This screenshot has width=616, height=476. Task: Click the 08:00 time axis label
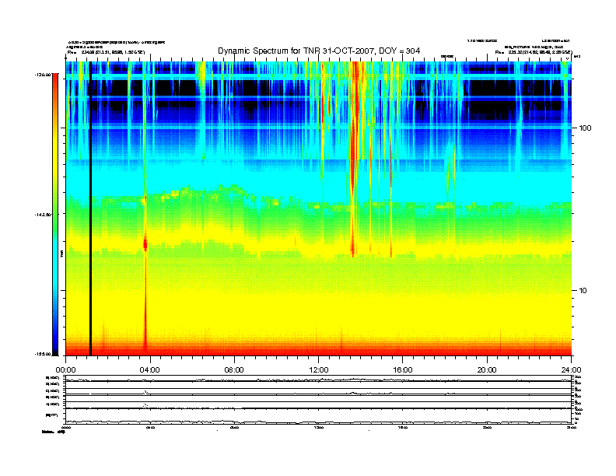tap(234, 370)
